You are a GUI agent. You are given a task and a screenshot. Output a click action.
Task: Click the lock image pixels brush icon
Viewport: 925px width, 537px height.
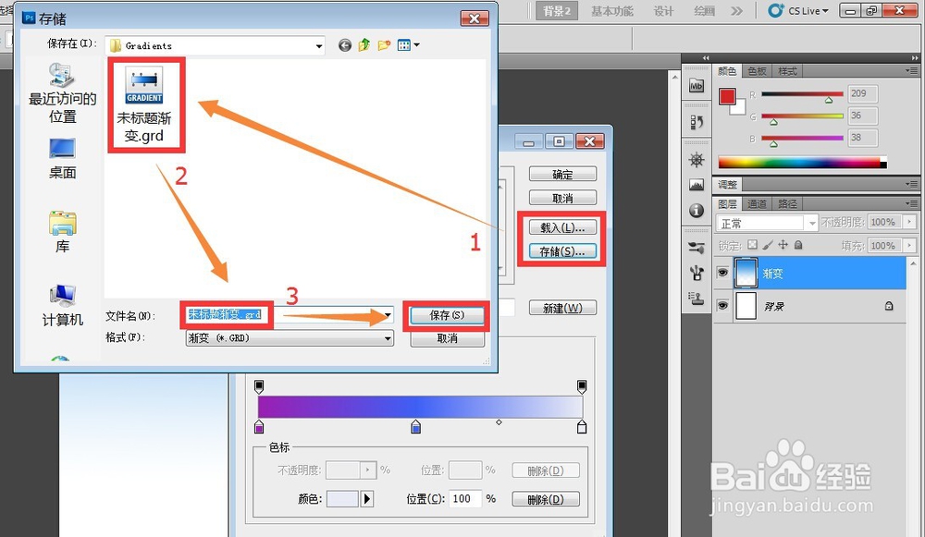pos(768,245)
